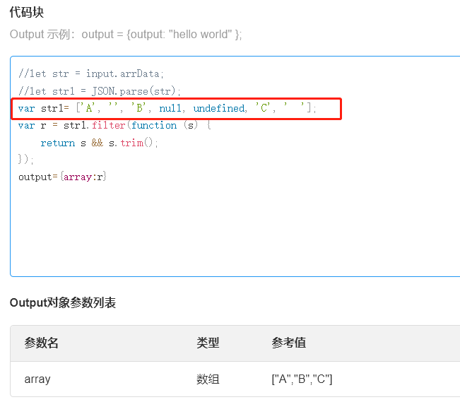
Task: Click the Output 示例 hint text
Action: pos(126,35)
